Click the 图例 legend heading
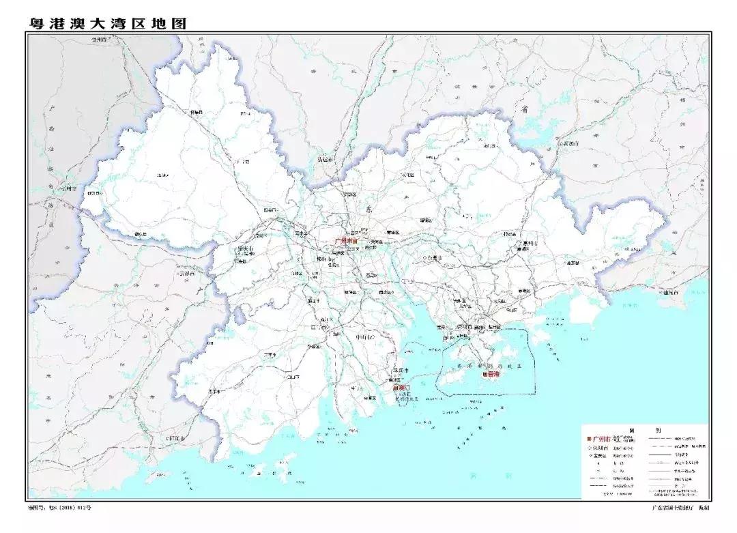 645,429
